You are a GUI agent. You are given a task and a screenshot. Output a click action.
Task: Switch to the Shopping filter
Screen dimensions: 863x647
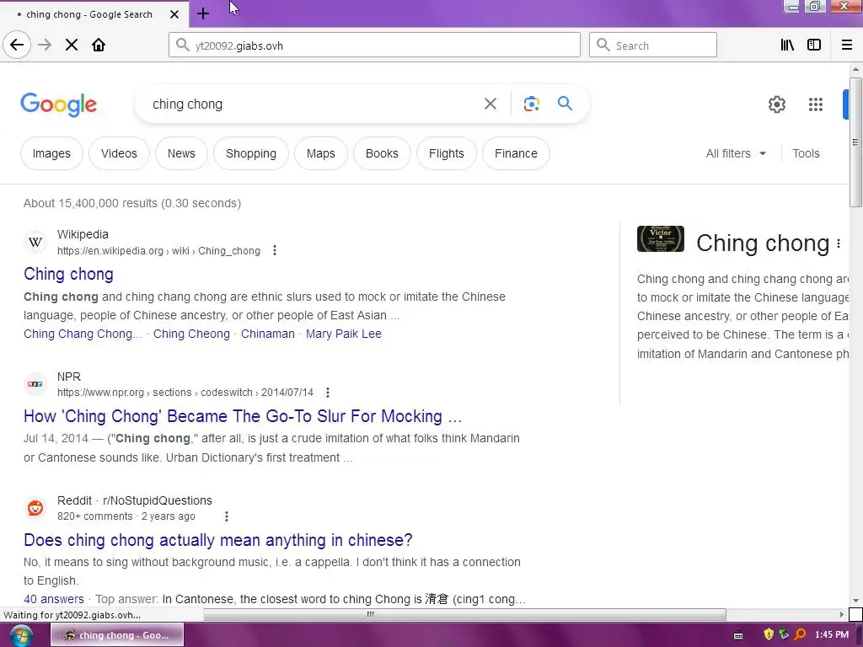(x=251, y=153)
